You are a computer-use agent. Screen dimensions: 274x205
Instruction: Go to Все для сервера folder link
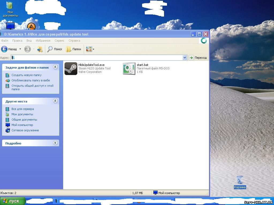pyautogui.click(x=23, y=109)
